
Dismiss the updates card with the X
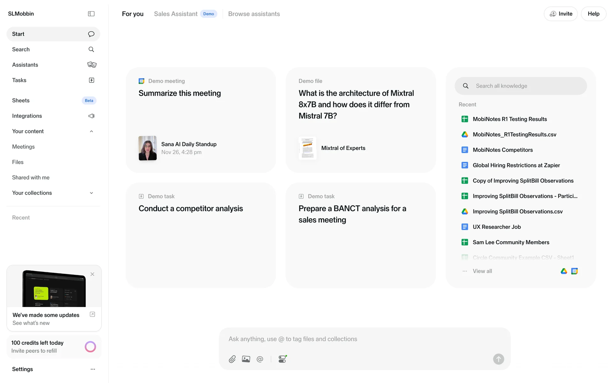92,274
